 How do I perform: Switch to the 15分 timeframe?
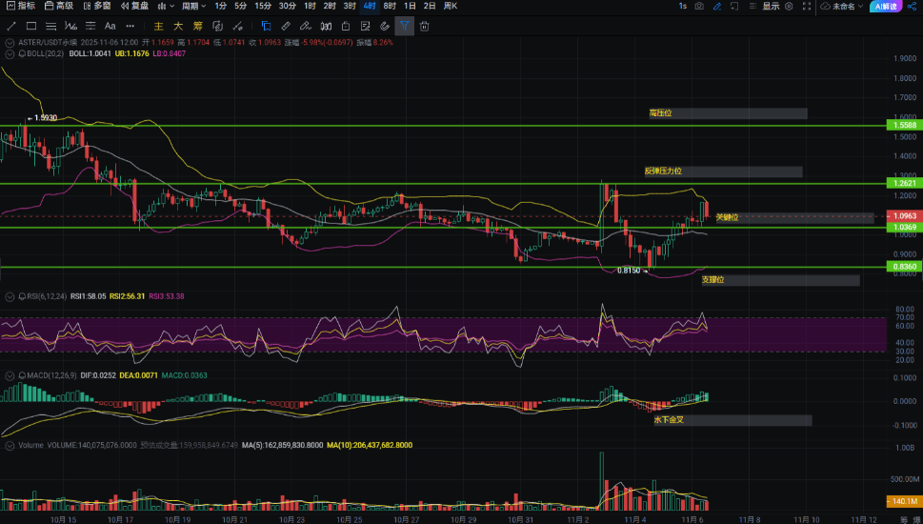263,6
